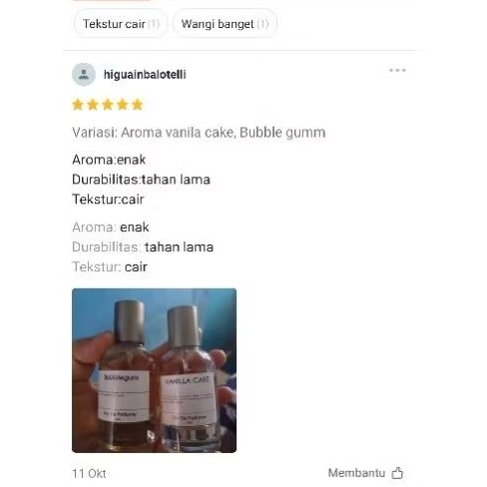Click the first rating star
The width and height of the screenshot is (487, 487).
pos(78,105)
